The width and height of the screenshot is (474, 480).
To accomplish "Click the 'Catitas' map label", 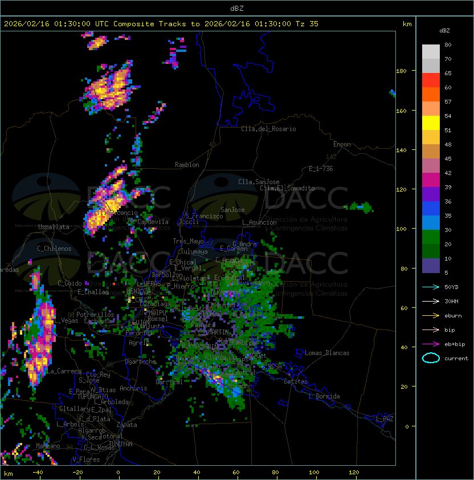I will pyautogui.click(x=296, y=381).
